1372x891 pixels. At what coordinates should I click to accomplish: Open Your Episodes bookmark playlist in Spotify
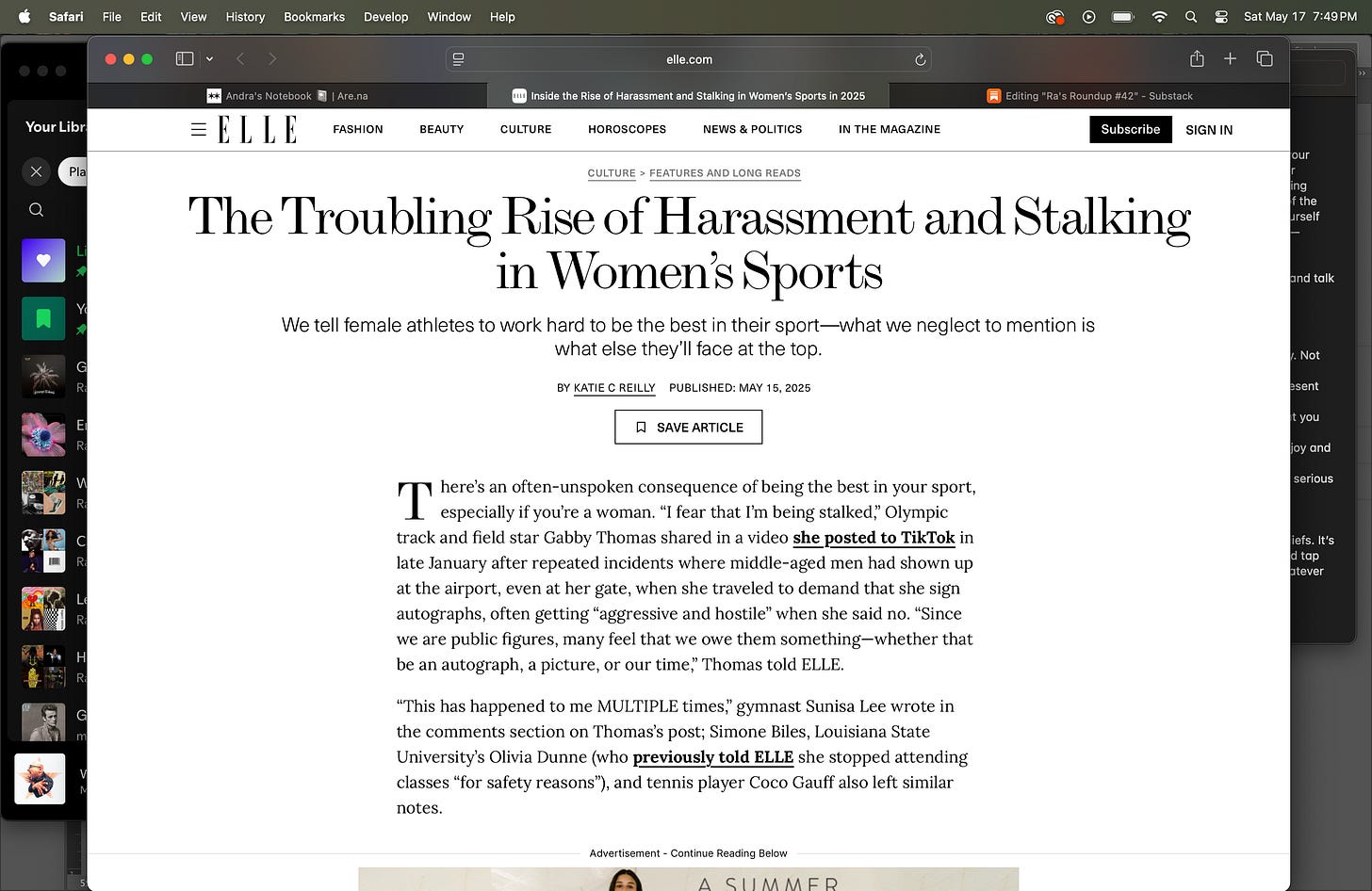click(43, 318)
